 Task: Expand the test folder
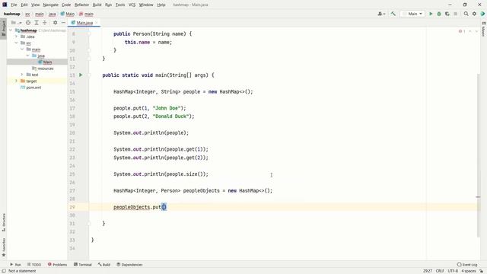pos(22,75)
